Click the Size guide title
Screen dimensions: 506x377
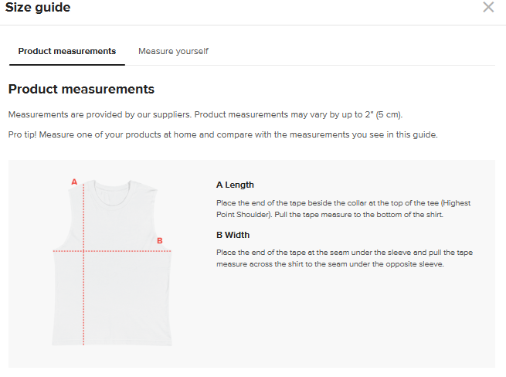[38, 8]
